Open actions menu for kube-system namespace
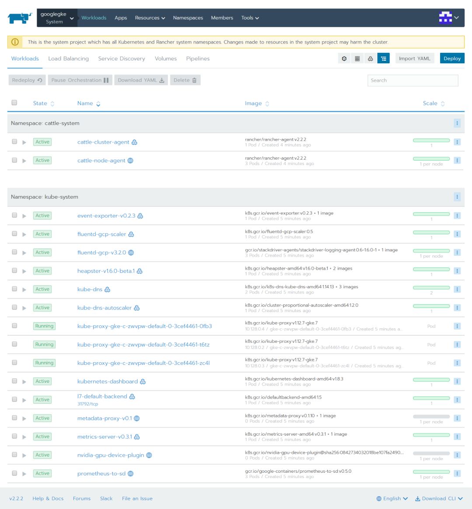This screenshot has width=472, height=509. (457, 197)
